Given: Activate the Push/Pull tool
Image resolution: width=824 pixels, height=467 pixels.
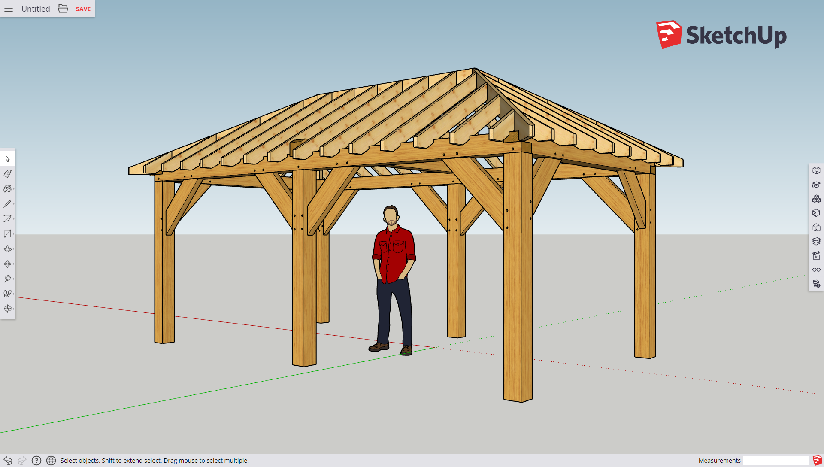Looking at the screenshot, I should tap(7, 249).
